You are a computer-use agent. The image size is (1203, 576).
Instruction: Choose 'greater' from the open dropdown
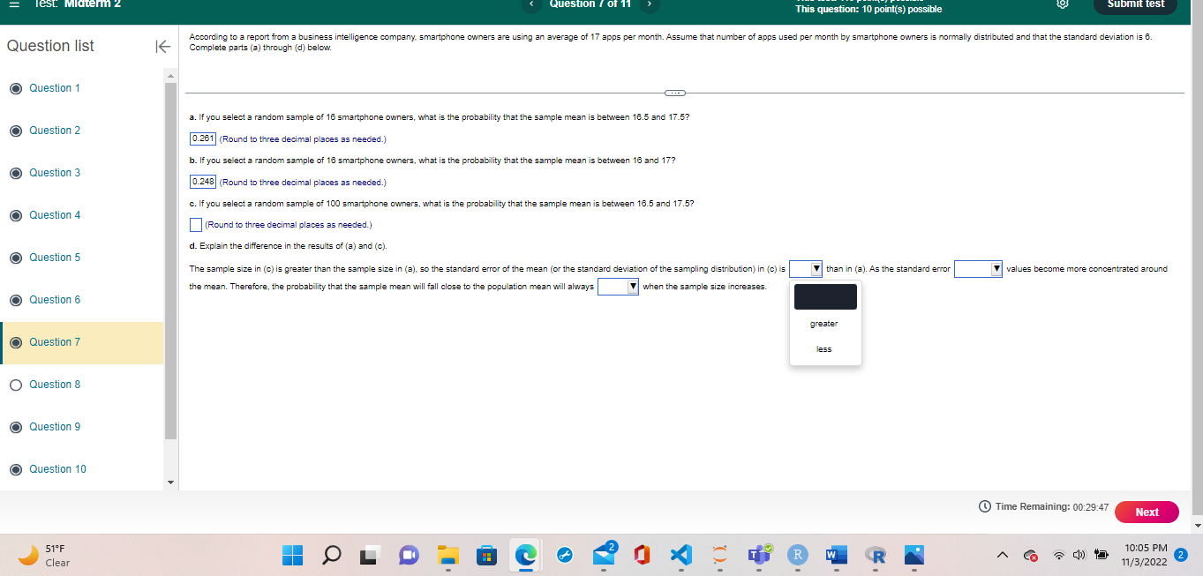(x=823, y=324)
